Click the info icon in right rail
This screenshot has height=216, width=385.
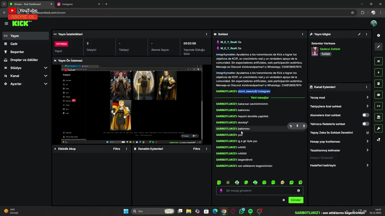tap(378, 35)
